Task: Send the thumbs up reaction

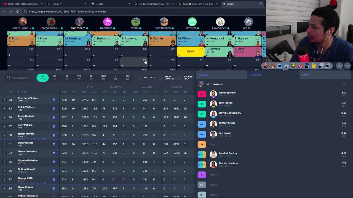Action: point(314,66)
